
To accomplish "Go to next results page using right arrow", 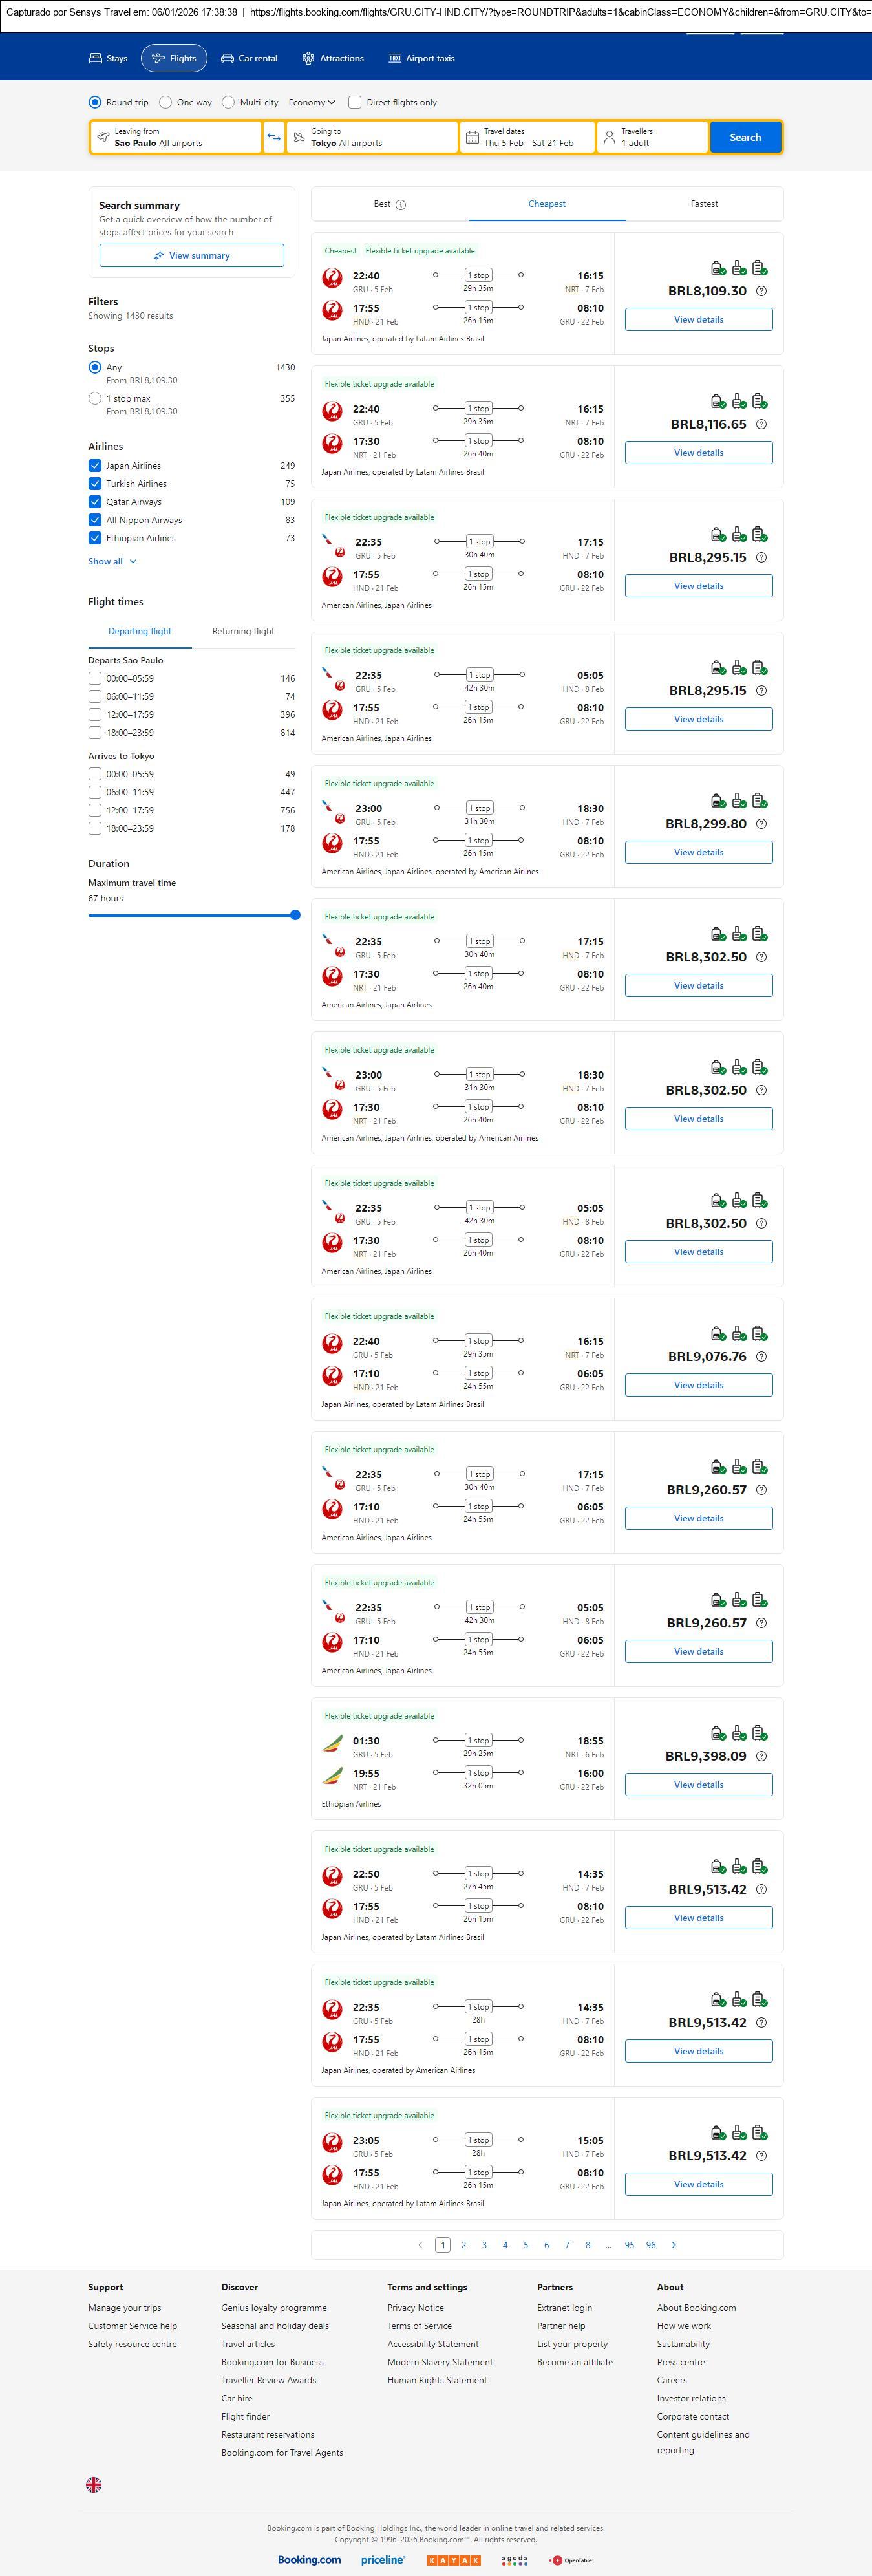I will pos(674,2244).
